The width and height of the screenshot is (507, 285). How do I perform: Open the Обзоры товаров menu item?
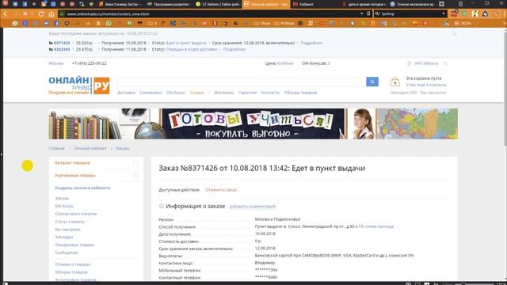(x=300, y=93)
